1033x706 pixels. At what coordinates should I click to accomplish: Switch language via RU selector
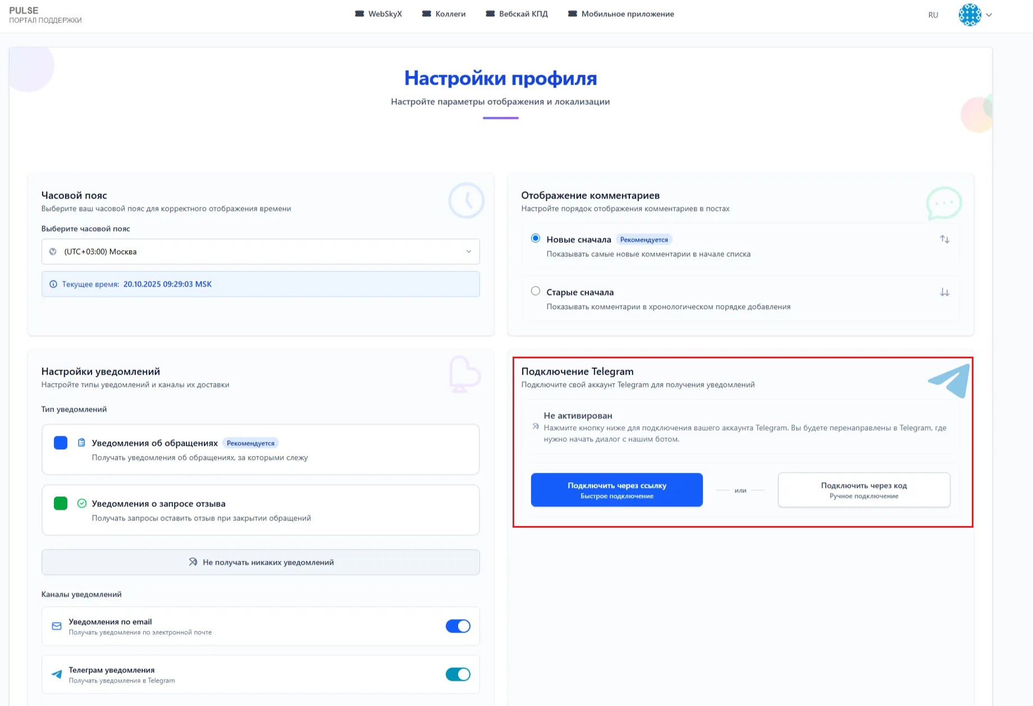click(933, 15)
